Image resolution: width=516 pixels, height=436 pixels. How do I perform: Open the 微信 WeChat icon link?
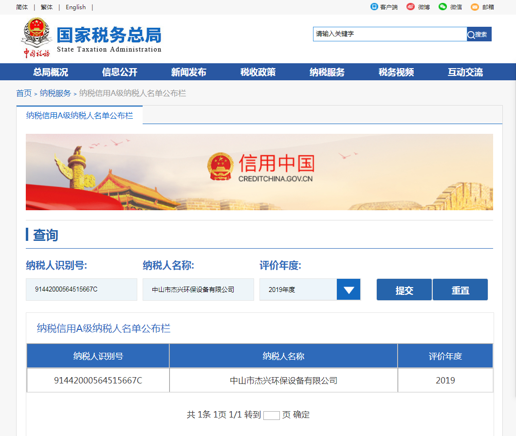click(x=450, y=7)
